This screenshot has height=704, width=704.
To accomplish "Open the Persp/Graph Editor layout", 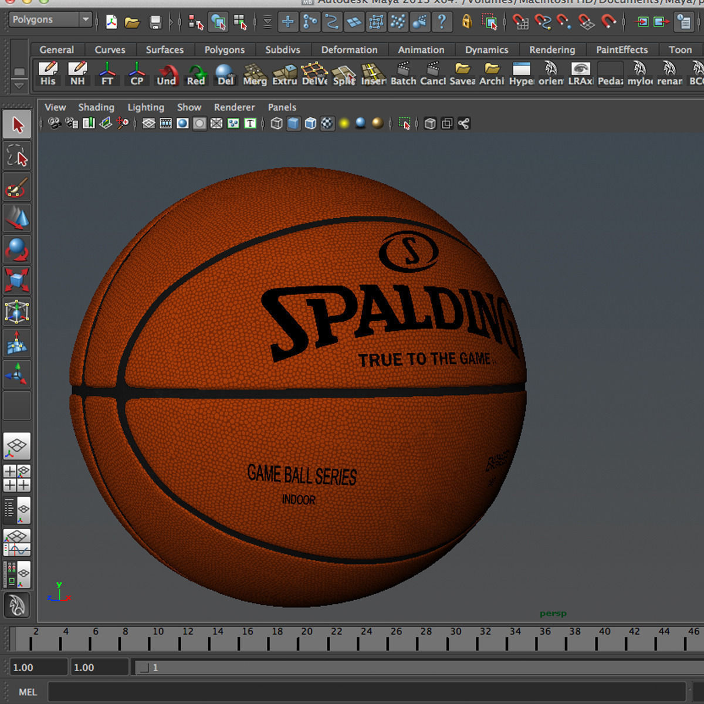I will coord(17,542).
